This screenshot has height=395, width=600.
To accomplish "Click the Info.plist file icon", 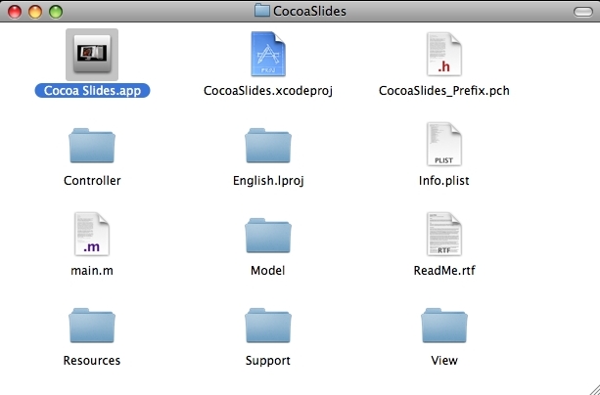I will [443, 145].
